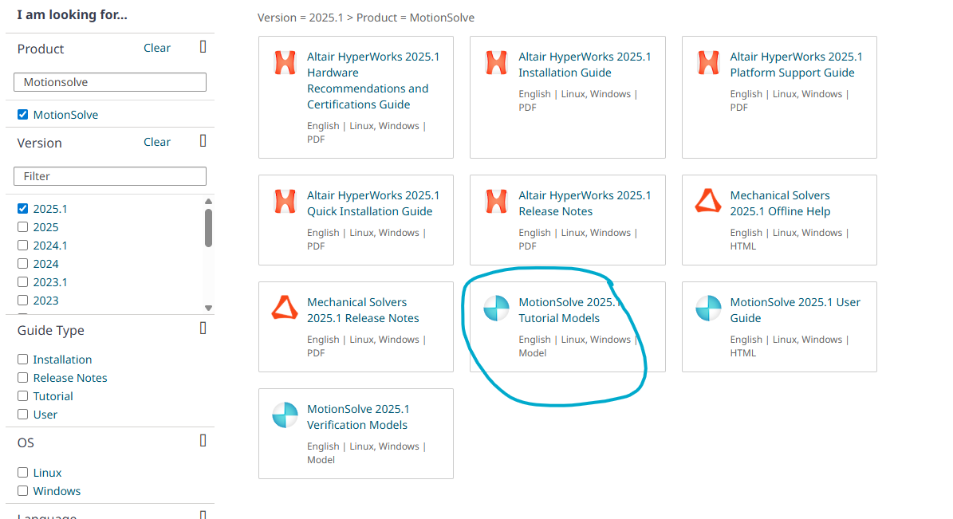Image resolution: width=953 pixels, height=519 pixels.
Task: Click MotionSolve icon on Verification Models card
Action: click(x=285, y=415)
